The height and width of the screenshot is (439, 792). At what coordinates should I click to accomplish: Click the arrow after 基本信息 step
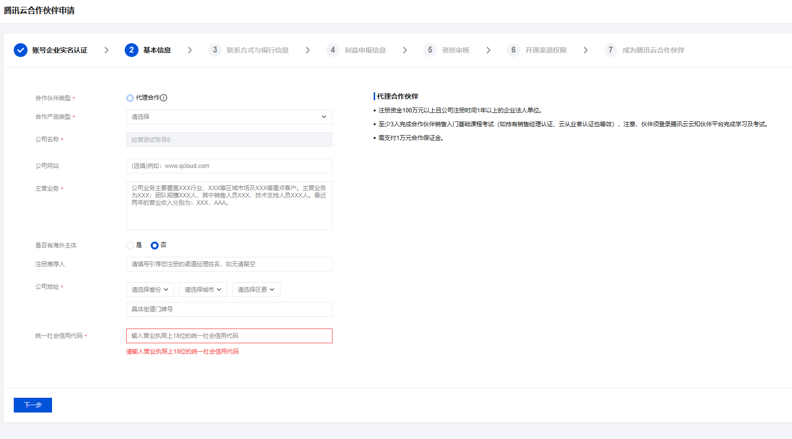[x=190, y=50]
